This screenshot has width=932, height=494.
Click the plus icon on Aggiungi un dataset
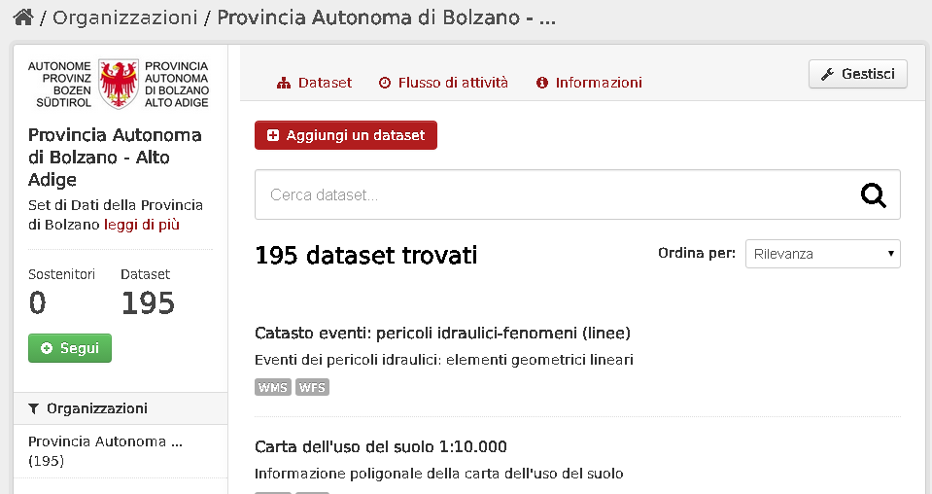(273, 135)
